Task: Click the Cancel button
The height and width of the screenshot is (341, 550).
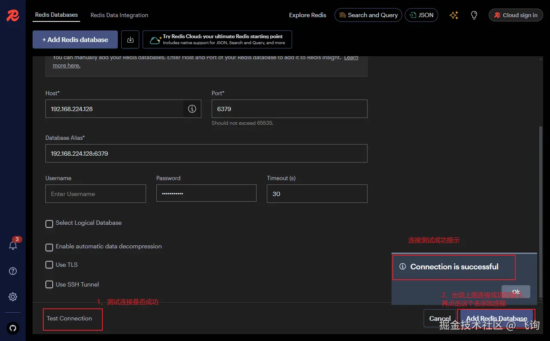Action: 440,319
